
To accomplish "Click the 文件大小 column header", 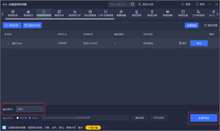I will pyautogui.click(x=62, y=34).
